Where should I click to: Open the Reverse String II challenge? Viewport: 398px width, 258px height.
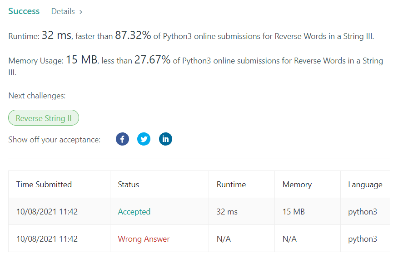44,117
